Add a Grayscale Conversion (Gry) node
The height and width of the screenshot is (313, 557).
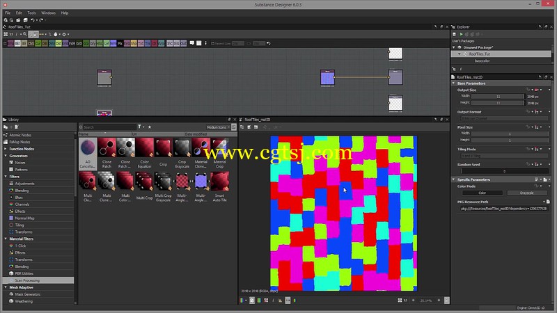[x=93, y=43]
